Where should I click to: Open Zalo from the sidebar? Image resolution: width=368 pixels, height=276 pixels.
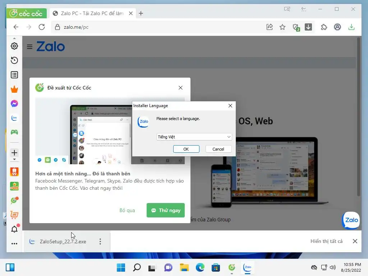tap(14, 118)
